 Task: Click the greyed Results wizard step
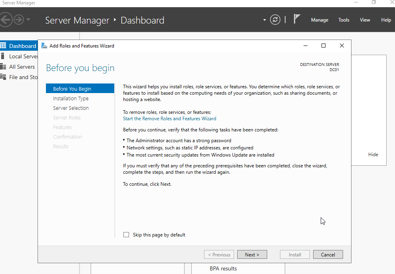[x=61, y=146]
